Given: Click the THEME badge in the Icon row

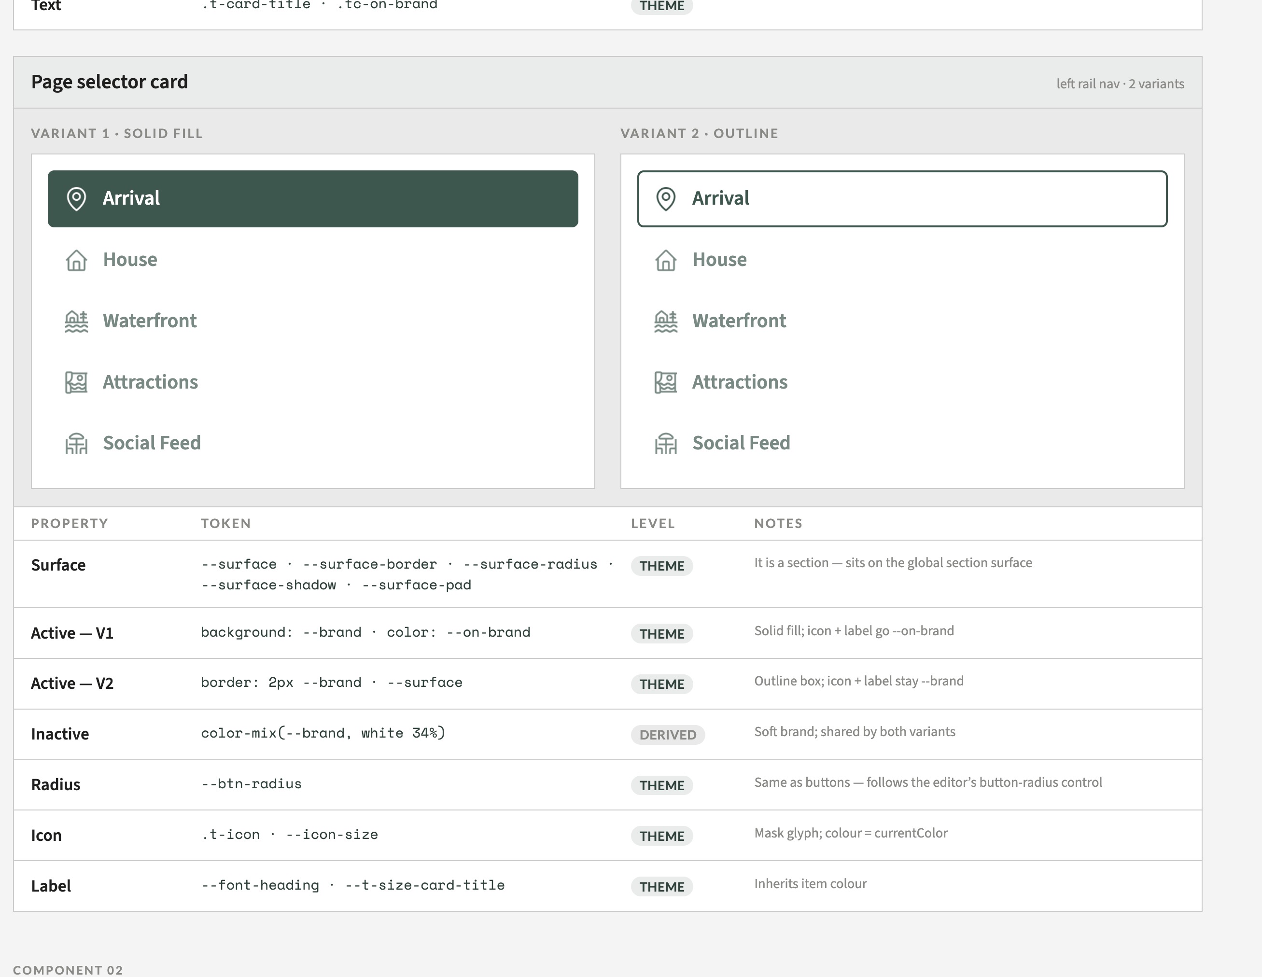Looking at the screenshot, I should (661, 836).
